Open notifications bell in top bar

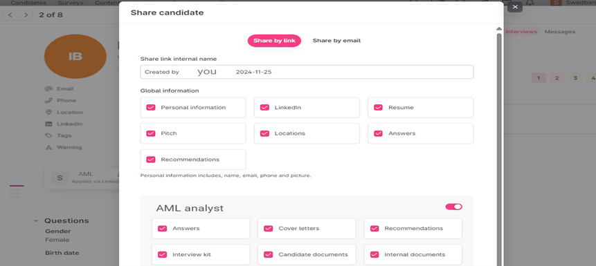click(530, 3)
